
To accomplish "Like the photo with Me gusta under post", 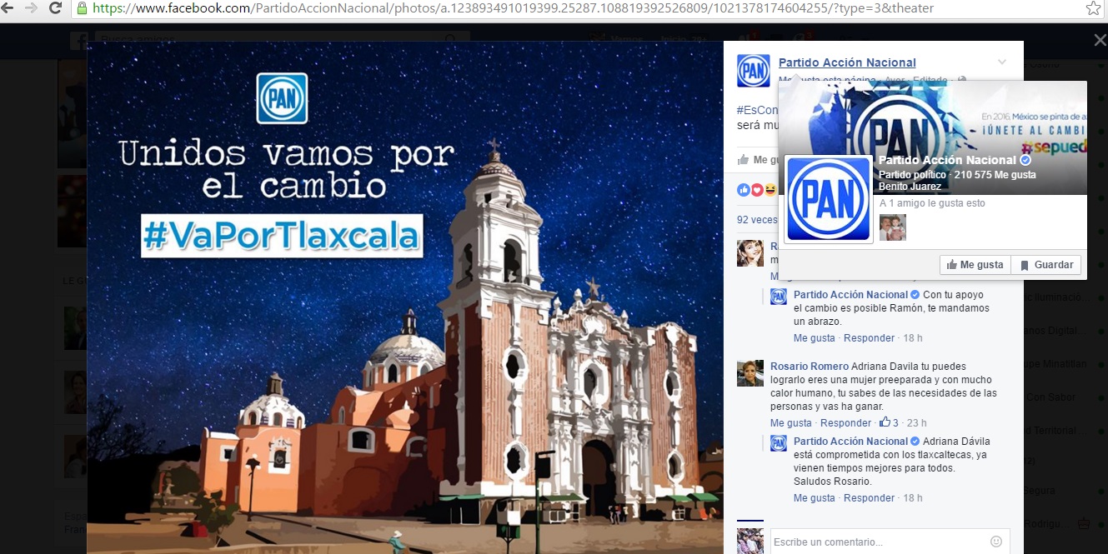I will [757, 160].
